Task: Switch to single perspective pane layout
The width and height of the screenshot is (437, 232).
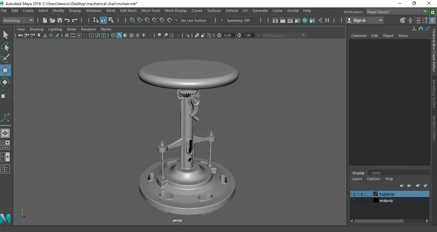Action: pos(5,133)
